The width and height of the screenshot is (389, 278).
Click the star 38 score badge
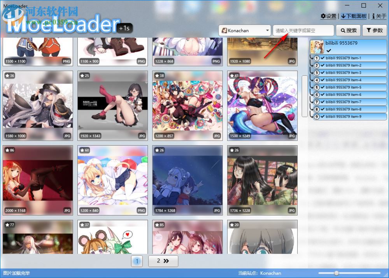[159, 75]
